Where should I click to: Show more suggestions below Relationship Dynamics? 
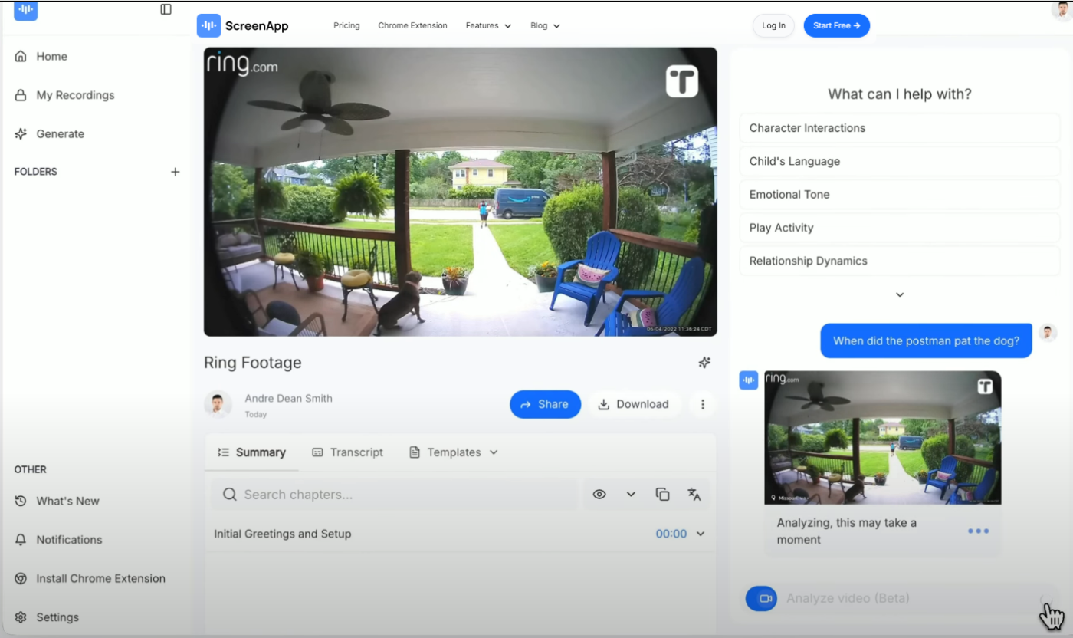point(900,294)
